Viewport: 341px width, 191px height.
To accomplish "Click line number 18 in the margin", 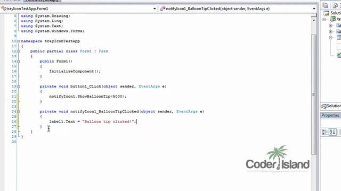I will coord(14,81).
